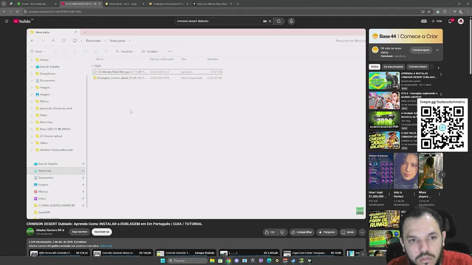Image resolution: width=472 pixels, height=265 pixels.
Task: Select the Todos filter chip
Action: tap(374, 67)
